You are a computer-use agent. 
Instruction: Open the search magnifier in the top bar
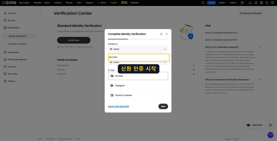click(x=203, y=3)
